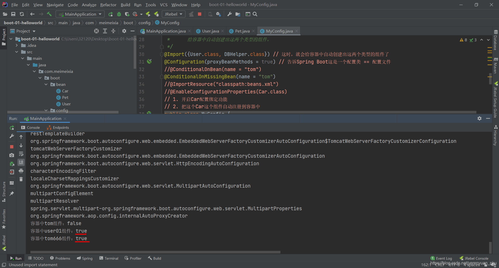Screen dimensions: 499x268
Task: Open project settings wrench icon
Action: pyautogui.click(x=229, y=14)
